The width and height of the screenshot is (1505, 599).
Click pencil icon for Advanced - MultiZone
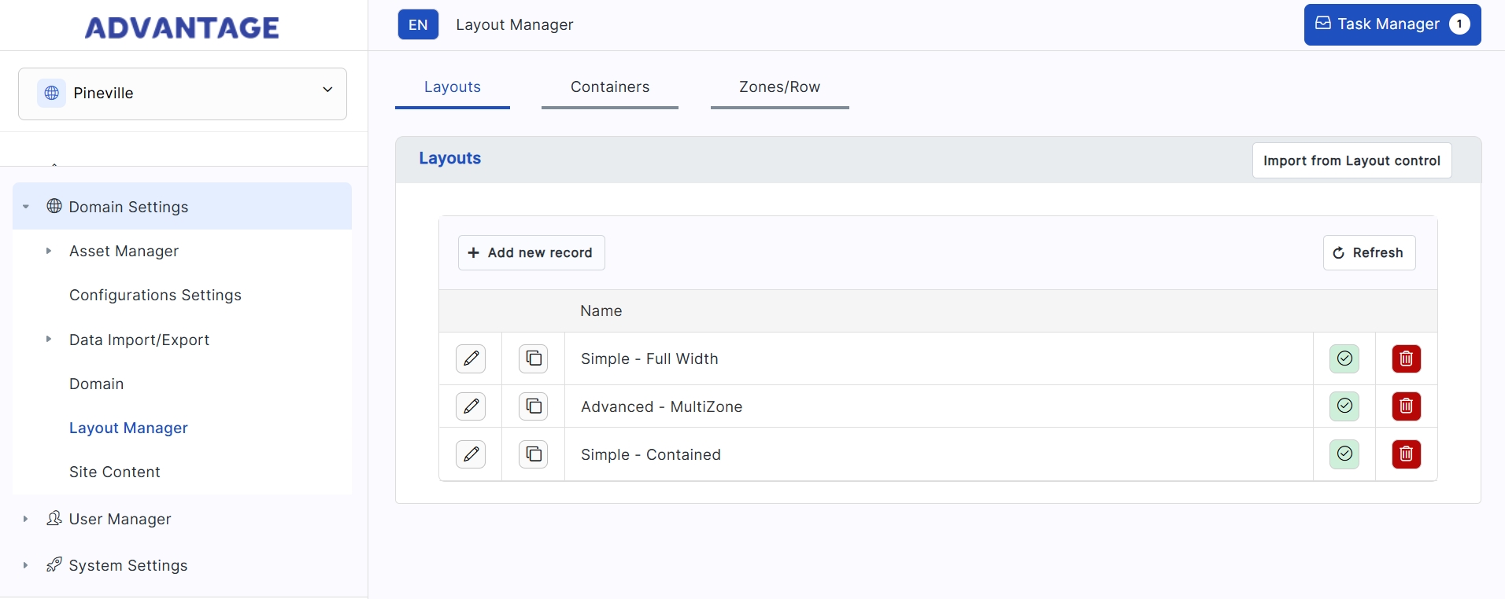[471, 406]
